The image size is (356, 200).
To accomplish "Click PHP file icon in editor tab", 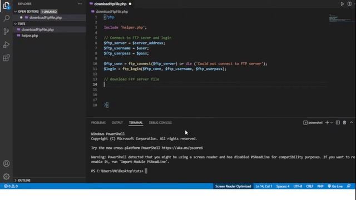I will (x=91, y=4).
